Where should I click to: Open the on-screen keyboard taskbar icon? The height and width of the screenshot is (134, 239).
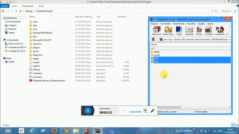[8, 131]
